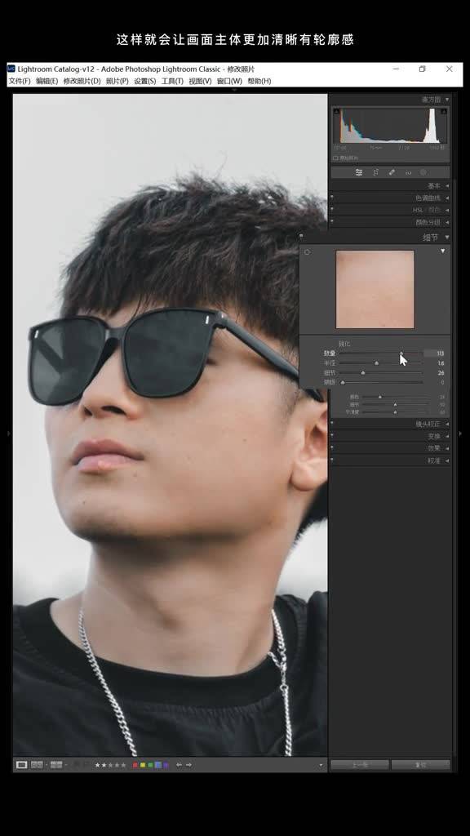Click the detail preview target picker icon
The height and width of the screenshot is (836, 470).
308,251
